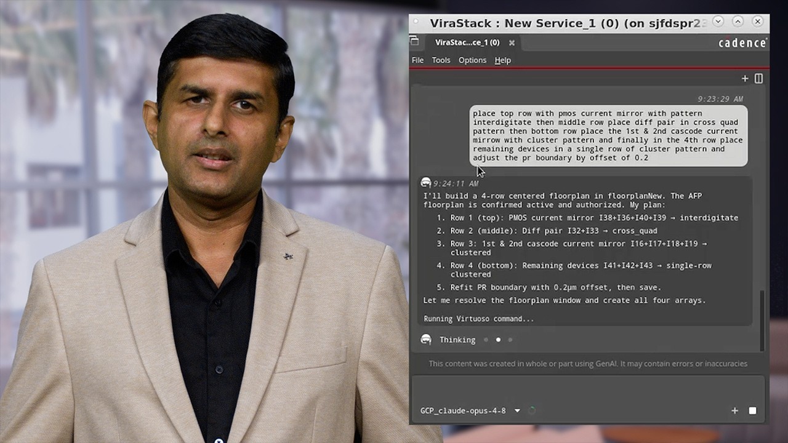Viewport: 788px width, 443px height.
Task: Click the chat panel vertical scrollbar
Action: pos(762,321)
